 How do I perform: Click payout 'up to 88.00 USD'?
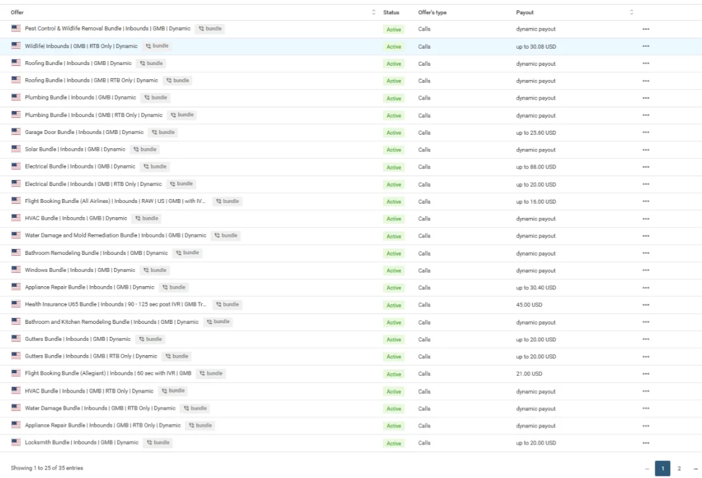tap(536, 166)
